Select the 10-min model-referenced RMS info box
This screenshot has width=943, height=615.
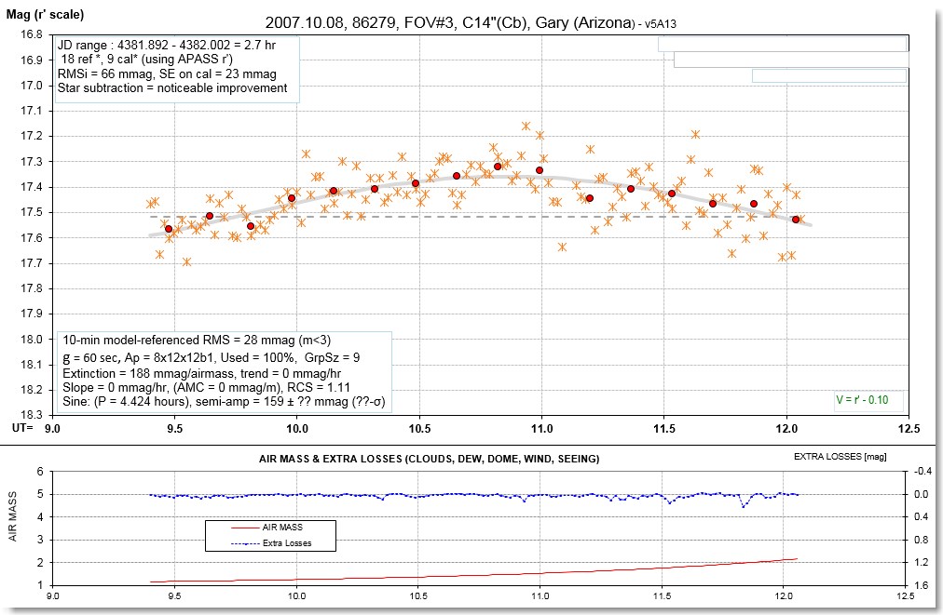click(224, 371)
